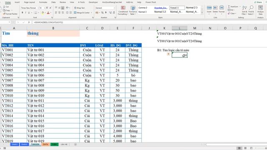267x150 pixels.
Task: Apply Percent Style format
Action: click(x=102, y=13)
